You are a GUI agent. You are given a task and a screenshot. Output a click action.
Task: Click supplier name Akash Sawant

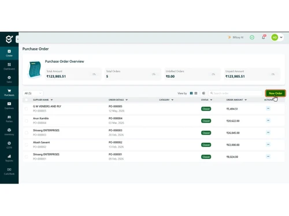click(41, 142)
